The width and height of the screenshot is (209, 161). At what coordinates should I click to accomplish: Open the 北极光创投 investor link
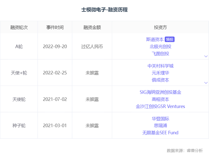coord(160,47)
